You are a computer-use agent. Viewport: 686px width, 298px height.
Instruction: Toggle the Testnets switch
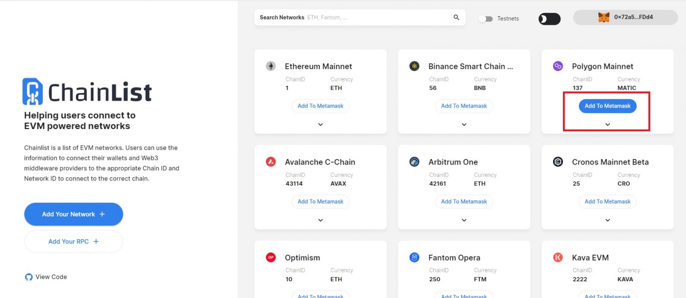pyautogui.click(x=486, y=19)
